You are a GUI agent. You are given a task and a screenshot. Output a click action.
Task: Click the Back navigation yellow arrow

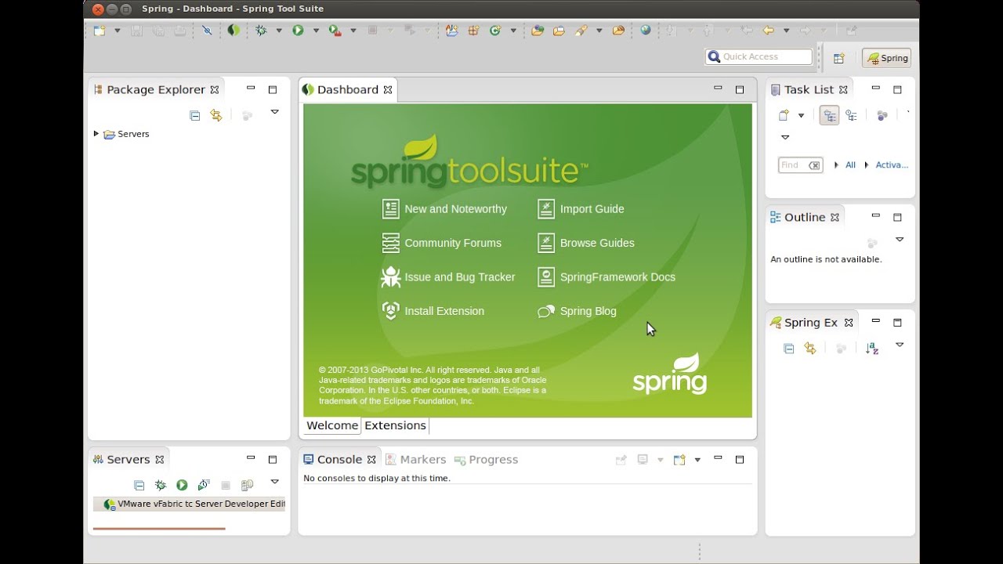click(768, 31)
